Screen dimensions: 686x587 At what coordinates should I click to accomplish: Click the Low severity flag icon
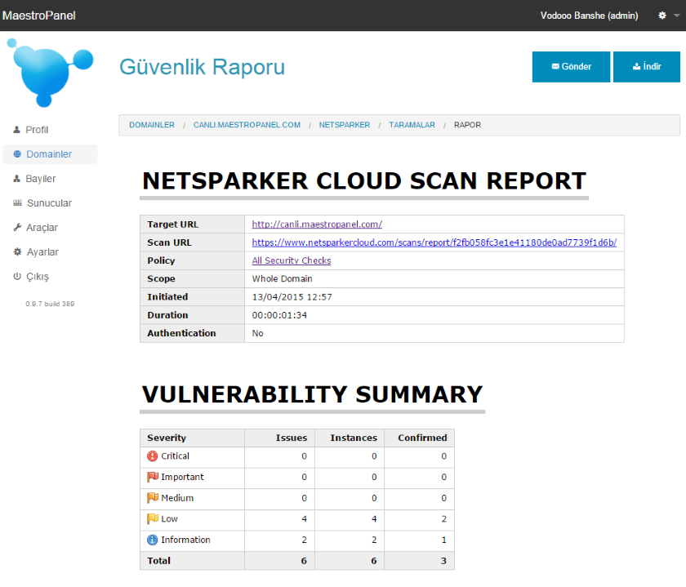(153, 518)
